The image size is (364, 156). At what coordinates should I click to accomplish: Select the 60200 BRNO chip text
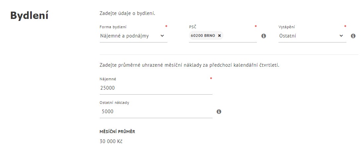[x=203, y=36]
